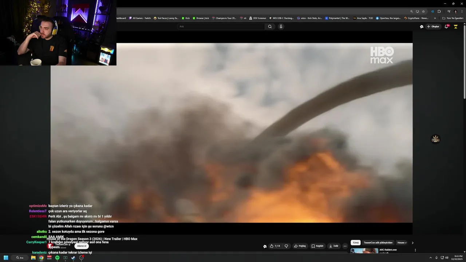Open the clock showing 9:45 PM
This screenshot has width=466, height=262.
point(456,258)
